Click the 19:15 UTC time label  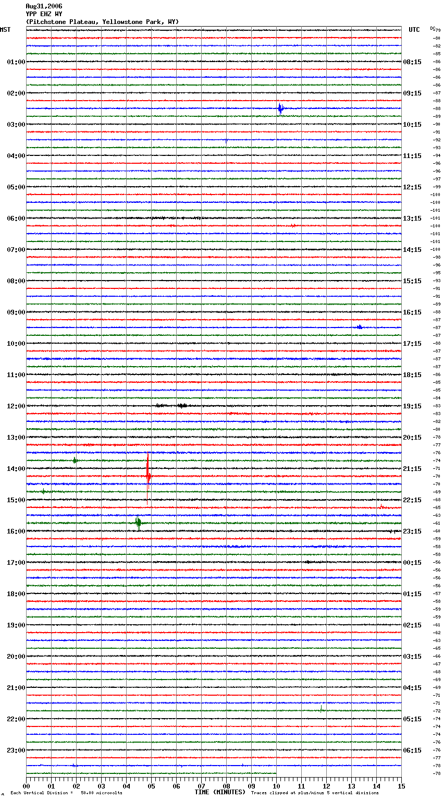click(x=412, y=406)
